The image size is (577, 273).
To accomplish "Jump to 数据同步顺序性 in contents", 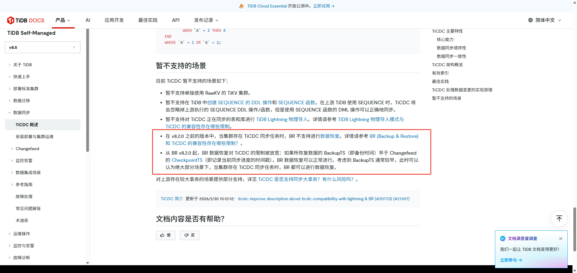I will coord(451,48).
